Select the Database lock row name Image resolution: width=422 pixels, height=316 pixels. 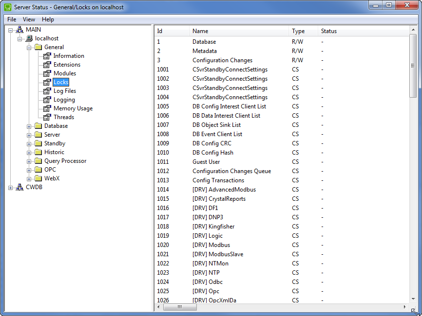click(204, 42)
